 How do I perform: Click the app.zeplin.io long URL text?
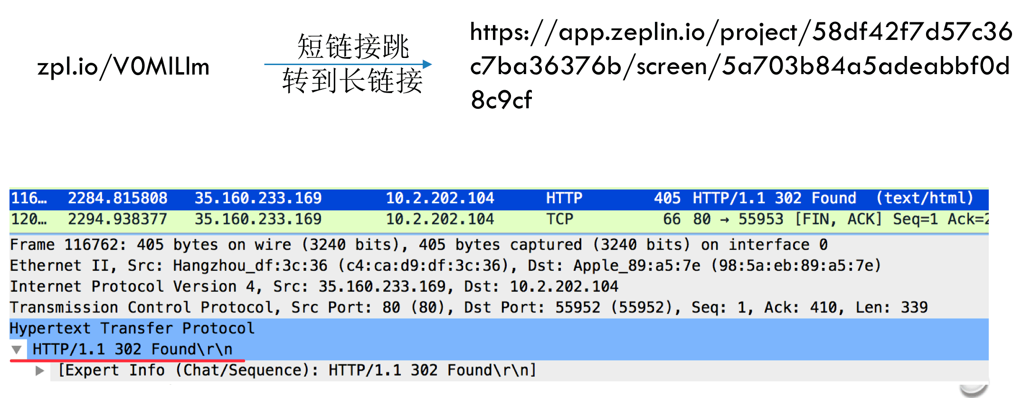click(x=741, y=66)
